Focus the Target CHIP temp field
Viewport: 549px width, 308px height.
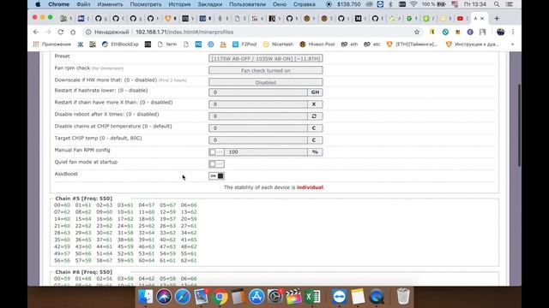258,139
